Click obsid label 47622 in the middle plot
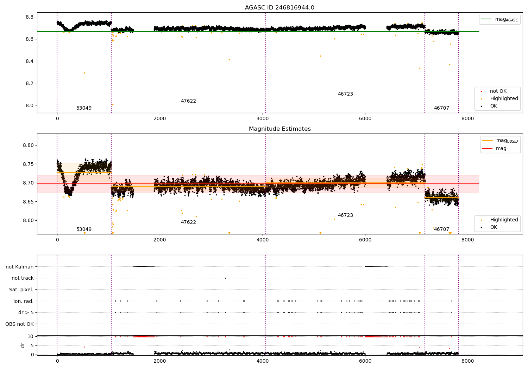The width and height of the screenshot is (528, 369). [188, 222]
